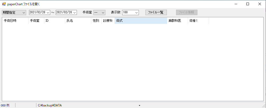The image size is (266, 108).
Task: Click the 性別 column header
Action: (x=96, y=21)
